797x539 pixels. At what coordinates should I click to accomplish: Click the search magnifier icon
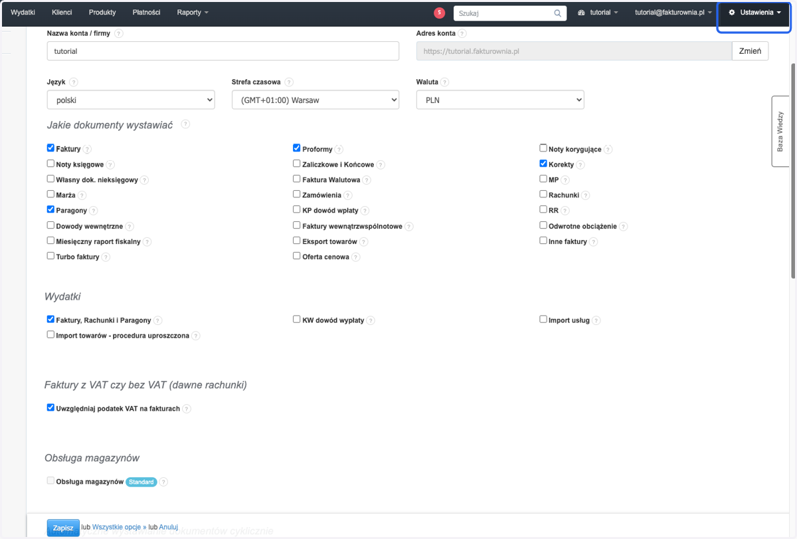pos(558,13)
